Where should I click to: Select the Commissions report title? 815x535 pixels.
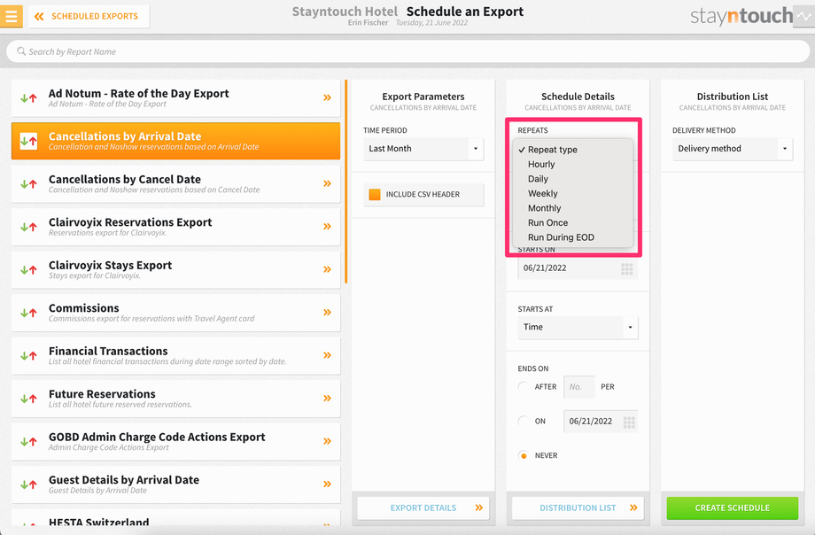(x=83, y=307)
